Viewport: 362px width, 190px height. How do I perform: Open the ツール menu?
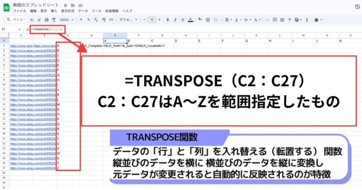coord(97,11)
